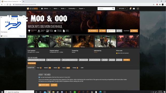This screenshot has width=166, height=93.
Task: Expand the Support menu
Action: [82, 9]
